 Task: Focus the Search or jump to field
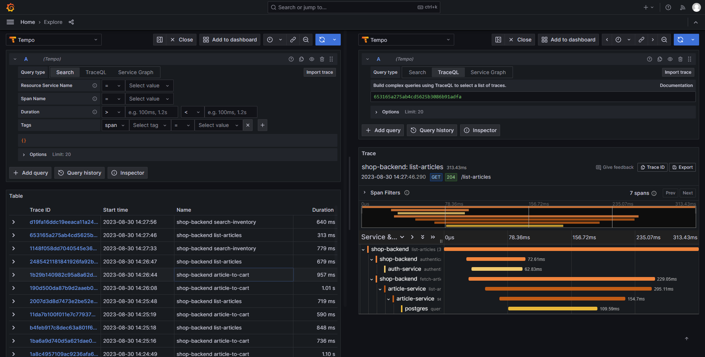tap(354, 7)
